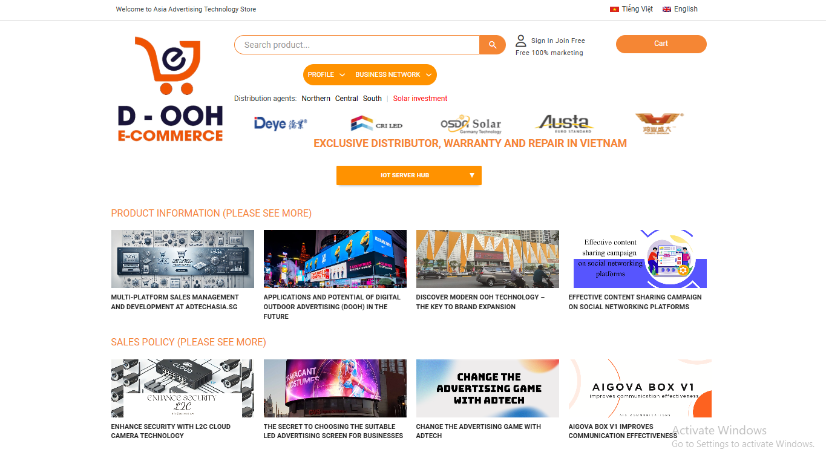
Task: Expand the PROFILE dropdown menu
Action: click(x=326, y=75)
